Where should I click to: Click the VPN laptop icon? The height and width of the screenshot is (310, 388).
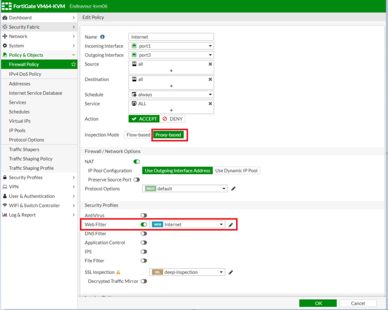(x=4, y=187)
